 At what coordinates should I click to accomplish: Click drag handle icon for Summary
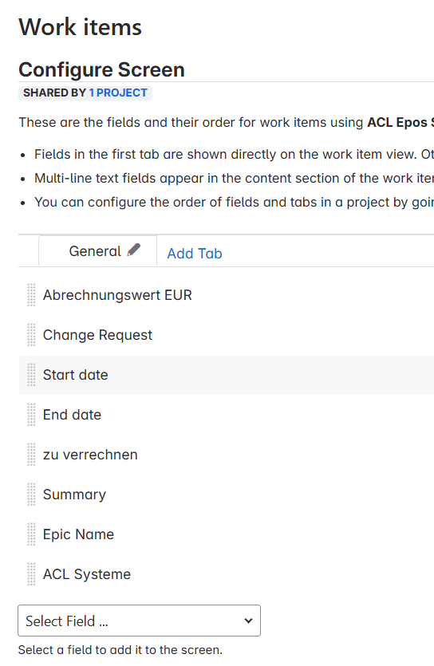tap(31, 495)
